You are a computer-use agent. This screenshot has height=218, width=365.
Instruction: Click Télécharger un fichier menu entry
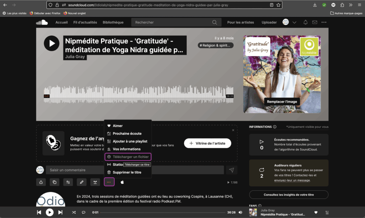[128, 157]
